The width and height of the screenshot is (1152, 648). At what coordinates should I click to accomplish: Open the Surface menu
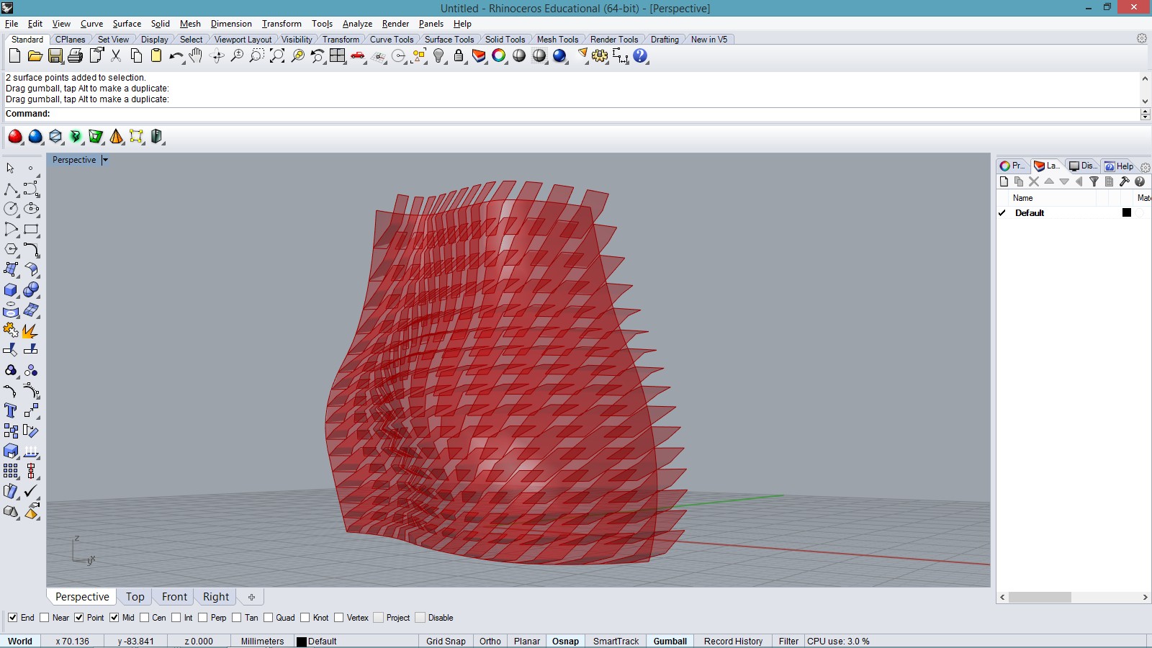pyautogui.click(x=127, y=24)
